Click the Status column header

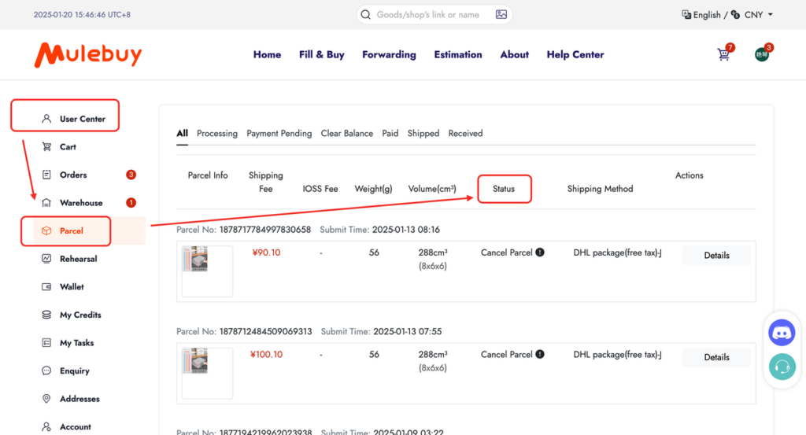click(504, 189)
